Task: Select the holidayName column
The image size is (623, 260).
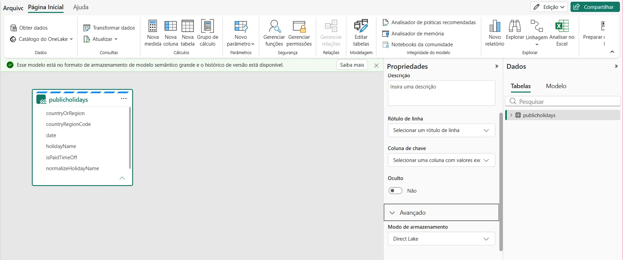Action: pos(61,146)
